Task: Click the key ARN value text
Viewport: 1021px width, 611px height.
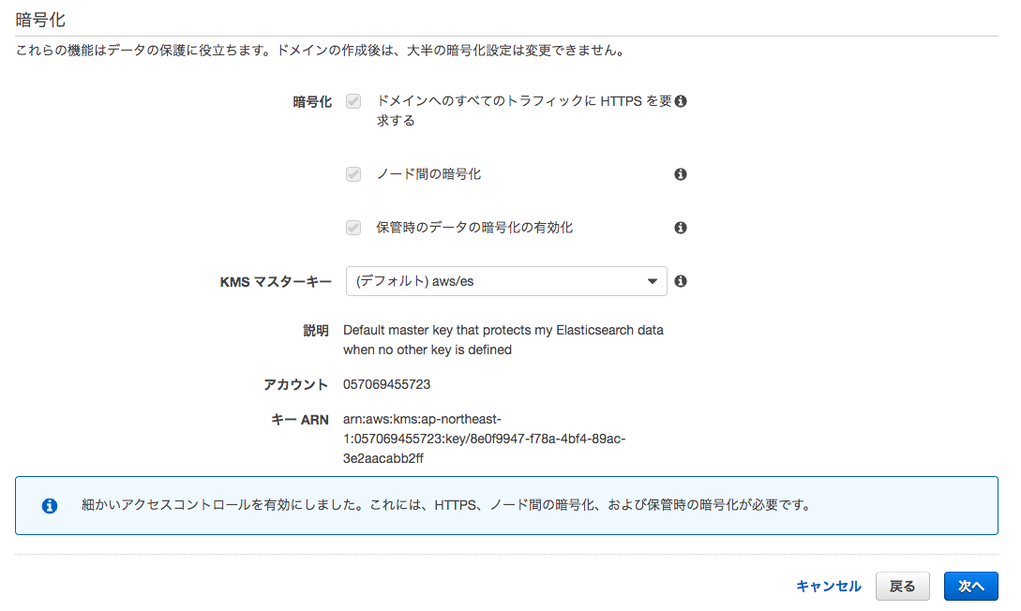Action: [x=484, y=439]
